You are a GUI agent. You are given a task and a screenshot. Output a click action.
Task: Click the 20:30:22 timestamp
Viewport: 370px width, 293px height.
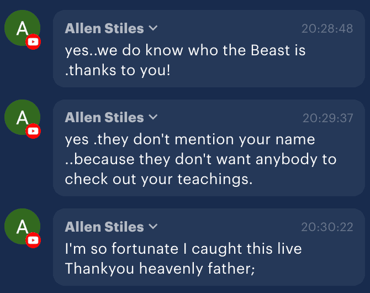(x=327, y=227)
